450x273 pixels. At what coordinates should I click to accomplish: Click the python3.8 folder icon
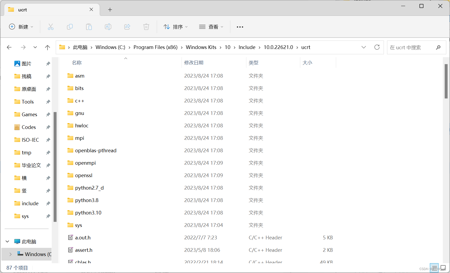70,200
